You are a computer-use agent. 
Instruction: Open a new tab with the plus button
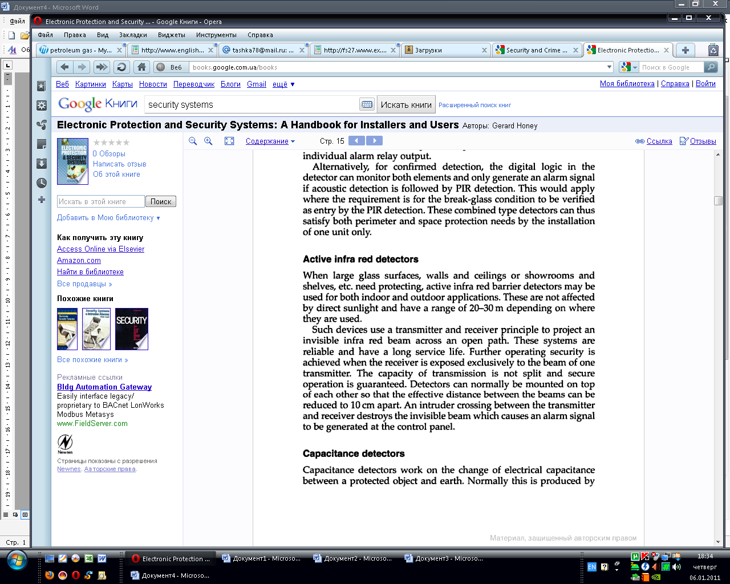[x=686, y=50]
